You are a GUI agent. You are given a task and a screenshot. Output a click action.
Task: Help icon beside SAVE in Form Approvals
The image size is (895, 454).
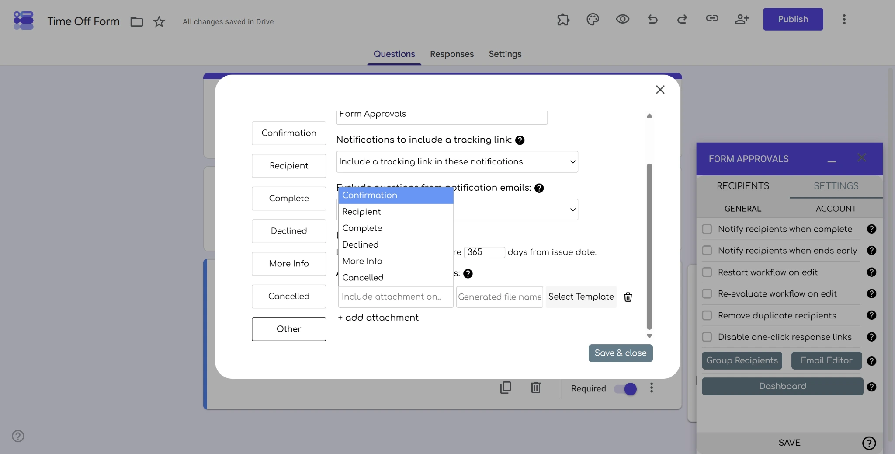869,443
